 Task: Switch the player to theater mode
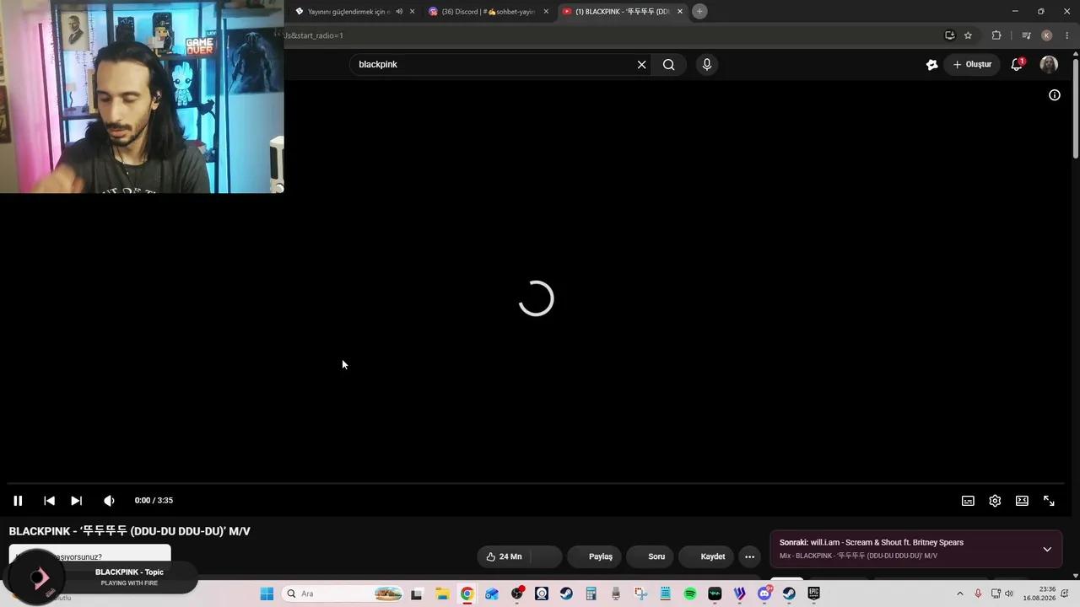1022,501
